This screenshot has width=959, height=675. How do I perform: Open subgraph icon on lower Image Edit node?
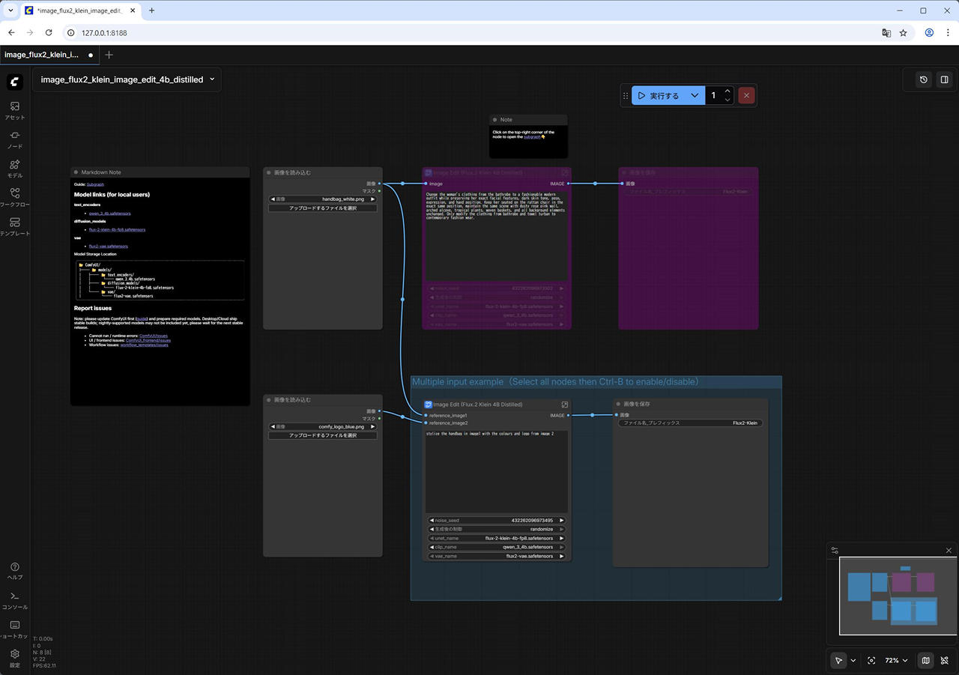pos(564,405)
